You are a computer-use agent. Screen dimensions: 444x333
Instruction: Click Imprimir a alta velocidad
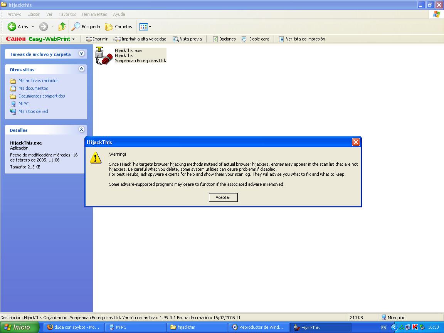[x=140, y=39]
